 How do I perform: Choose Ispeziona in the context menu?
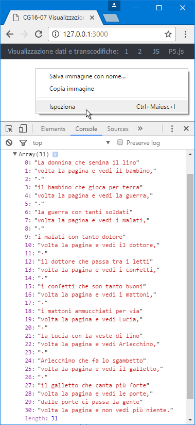coord(112,107)
